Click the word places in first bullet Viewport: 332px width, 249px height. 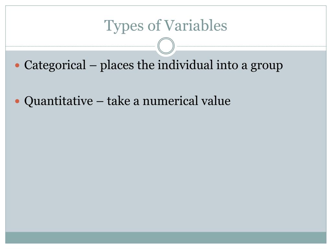(117, 65)
